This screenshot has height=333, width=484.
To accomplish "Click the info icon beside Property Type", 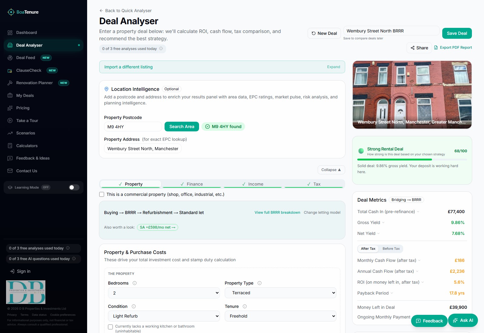I will coord(260,283).
